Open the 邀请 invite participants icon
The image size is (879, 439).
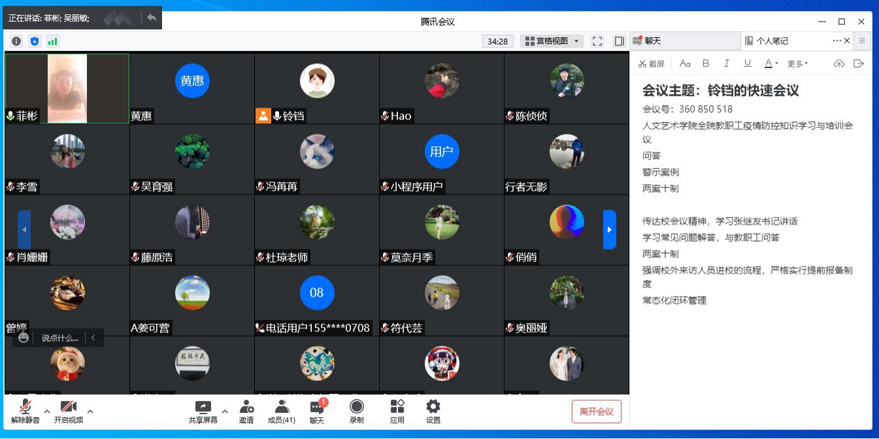(246, 408)
